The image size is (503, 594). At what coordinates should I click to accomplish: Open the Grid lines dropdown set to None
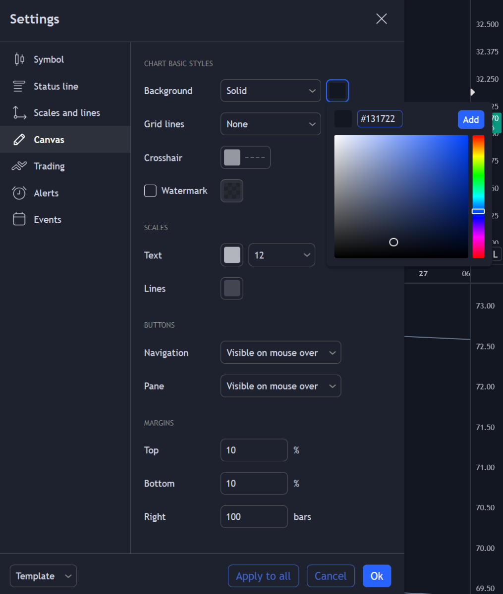point(271,124)
